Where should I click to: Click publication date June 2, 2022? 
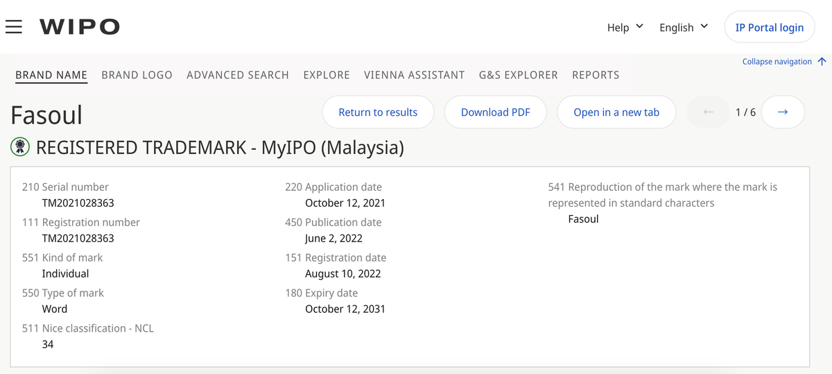334,238
